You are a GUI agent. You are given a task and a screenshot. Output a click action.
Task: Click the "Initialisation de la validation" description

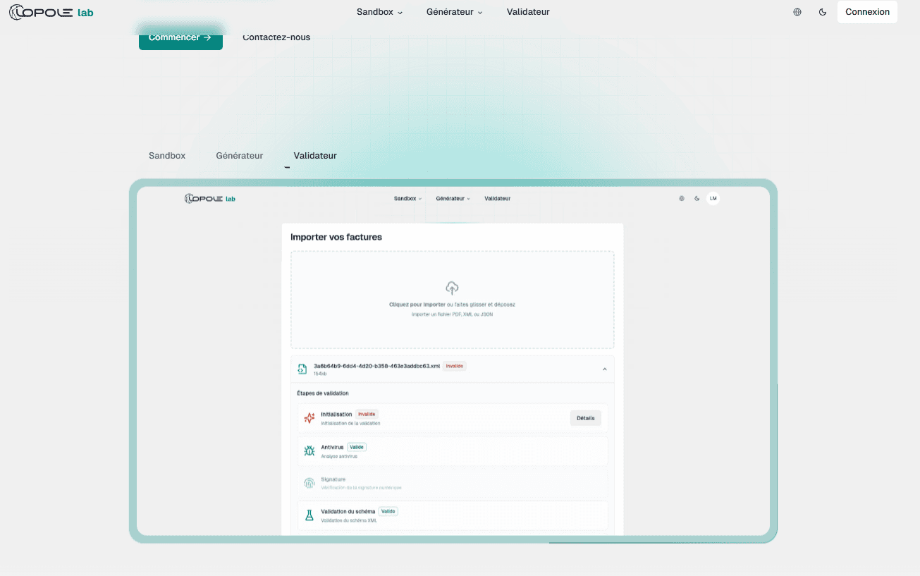350,423
